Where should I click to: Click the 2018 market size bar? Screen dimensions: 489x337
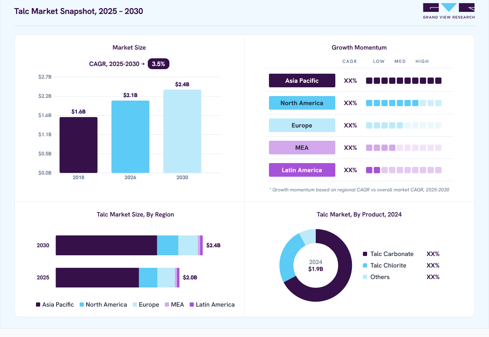pyautogui.click(x=79, y=145)
